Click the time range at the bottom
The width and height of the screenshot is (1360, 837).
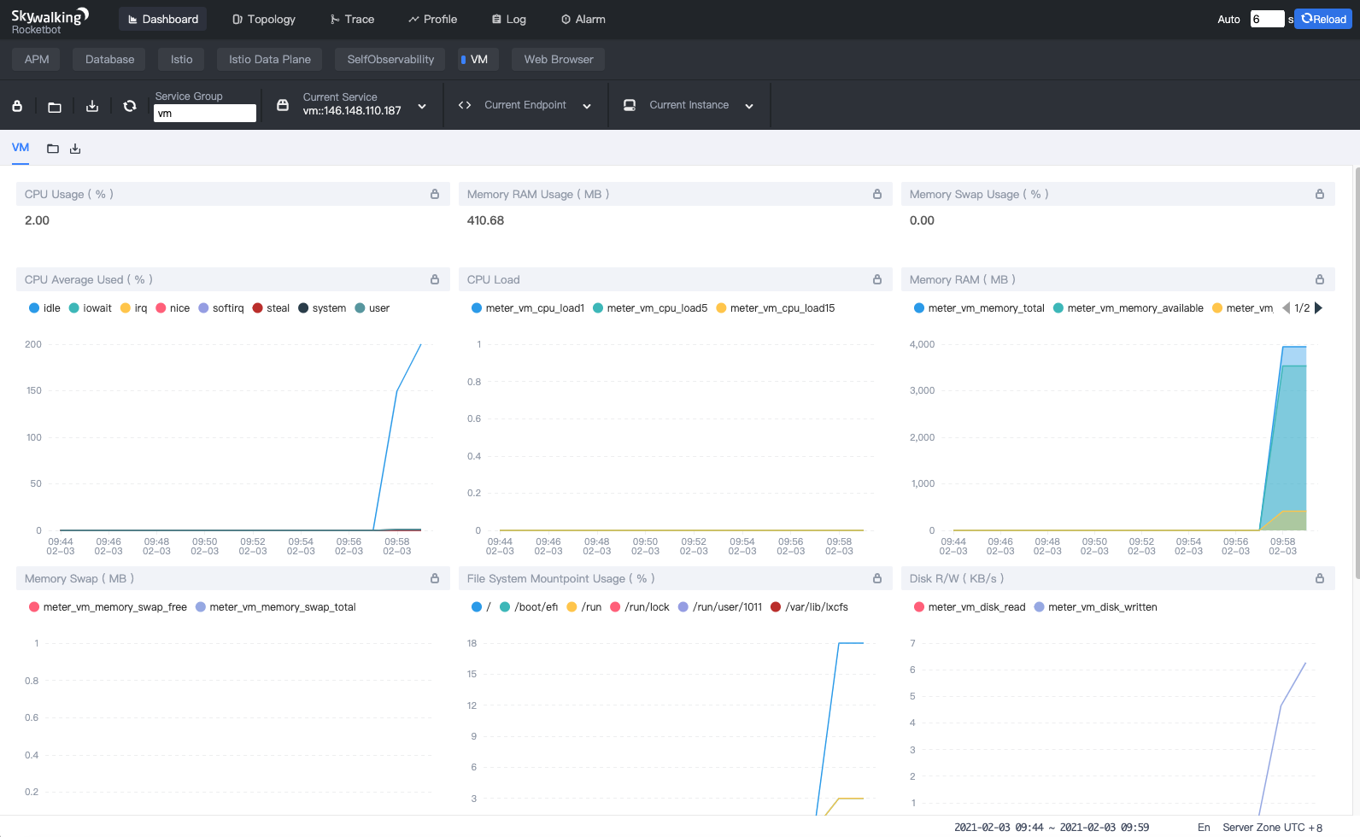coord(1051,828)
